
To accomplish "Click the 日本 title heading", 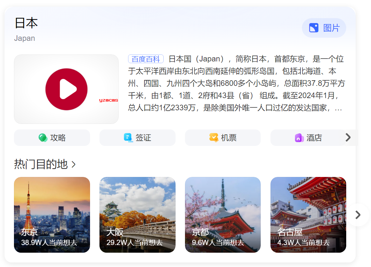I will pyautogui.click(x=26, y=23).
